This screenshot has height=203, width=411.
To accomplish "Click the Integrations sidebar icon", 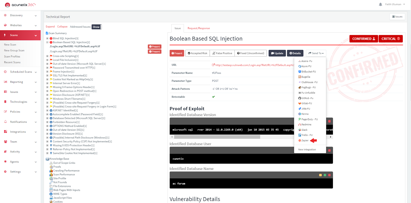I will click(x=5, y=132).
